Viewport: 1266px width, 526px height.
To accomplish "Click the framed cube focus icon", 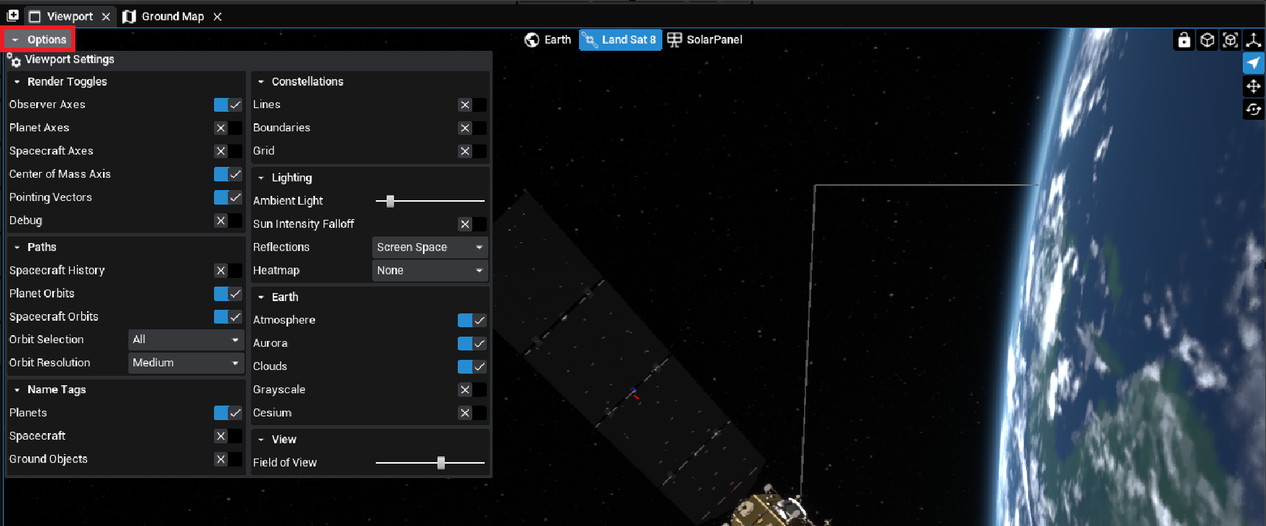I will coord(1230,40).
